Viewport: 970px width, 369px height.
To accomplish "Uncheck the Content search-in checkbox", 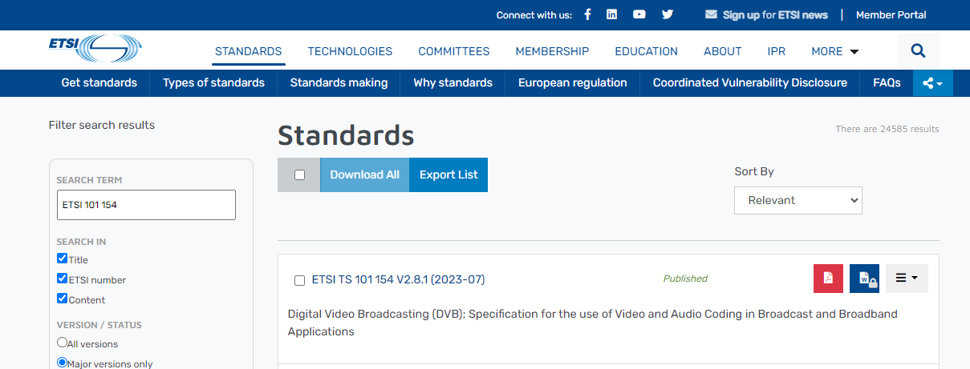I will click(x=62, y=299).
